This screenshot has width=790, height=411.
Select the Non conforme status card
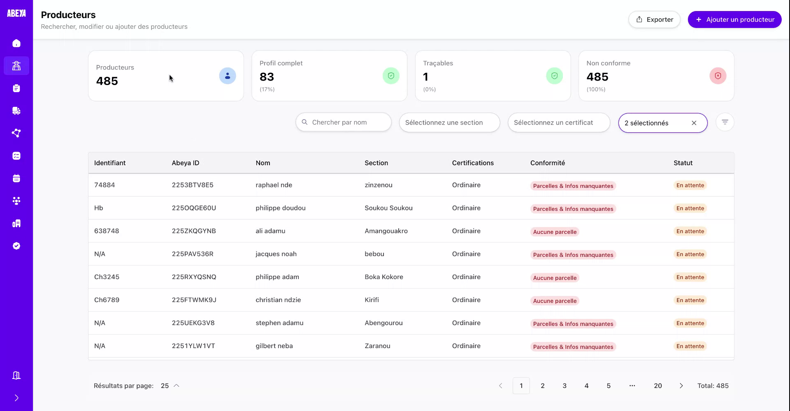[x=656, y=76]
